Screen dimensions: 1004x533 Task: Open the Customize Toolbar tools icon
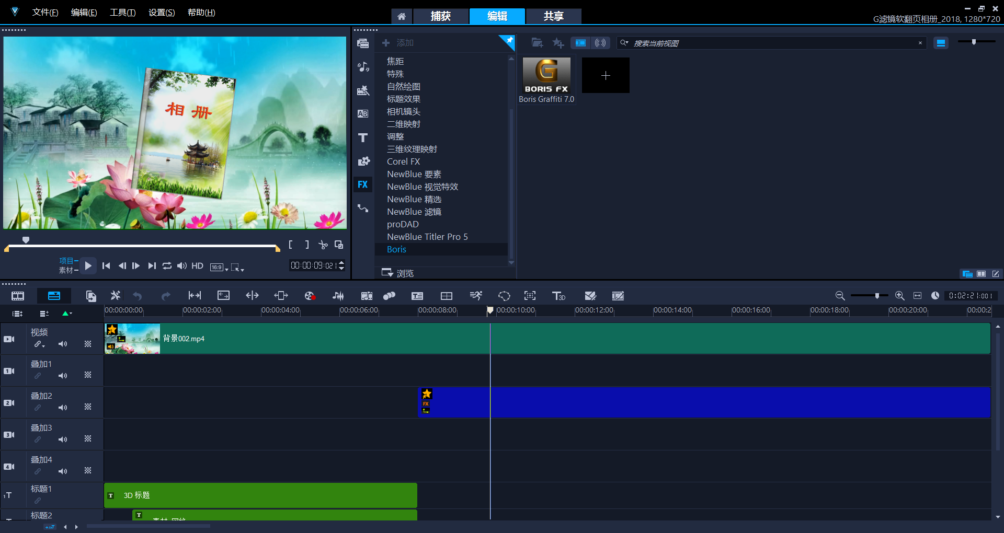coord(116,296)
